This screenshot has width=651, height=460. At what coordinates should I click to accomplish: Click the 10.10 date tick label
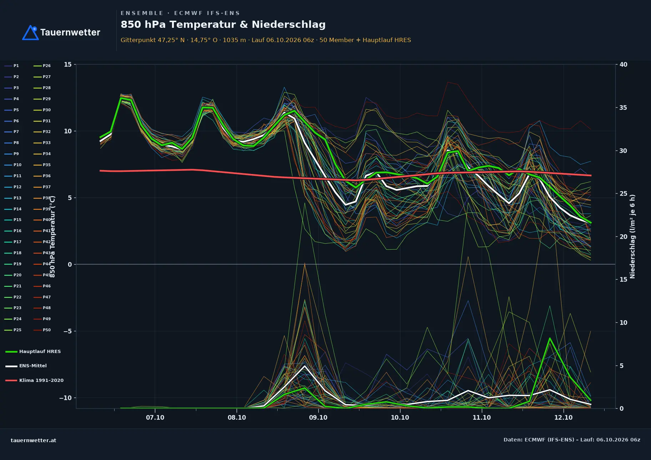pyautogui.click(x=400, y=418)
